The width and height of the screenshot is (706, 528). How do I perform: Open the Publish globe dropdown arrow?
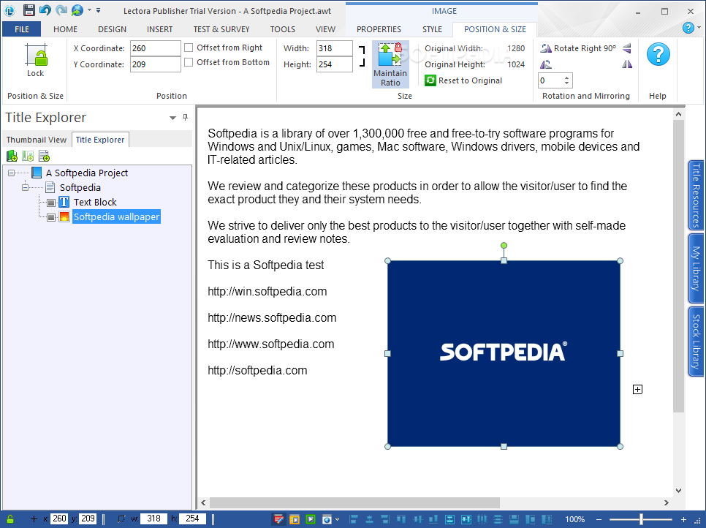tap(89, 10)
